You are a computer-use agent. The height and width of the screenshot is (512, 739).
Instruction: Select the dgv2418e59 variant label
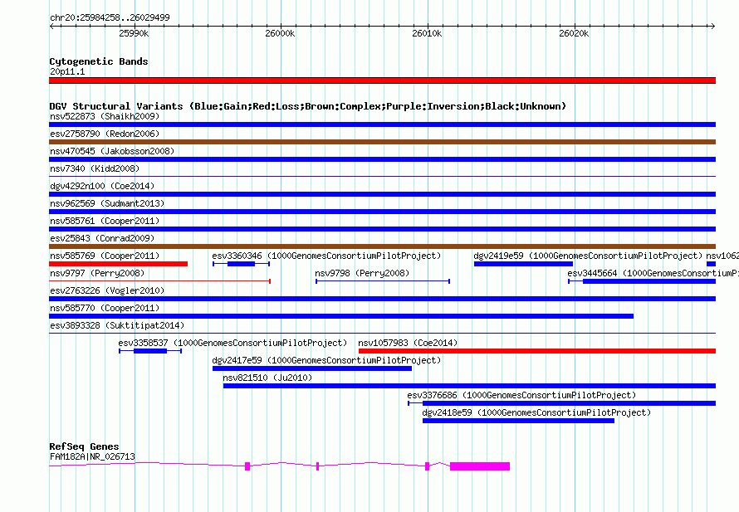pos(536,412)
